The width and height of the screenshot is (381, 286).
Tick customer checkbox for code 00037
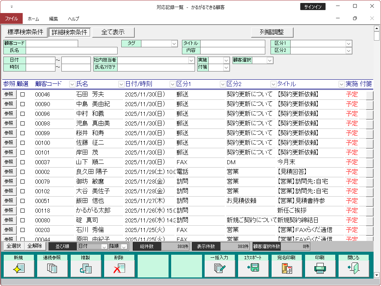[x=22, y=162]
